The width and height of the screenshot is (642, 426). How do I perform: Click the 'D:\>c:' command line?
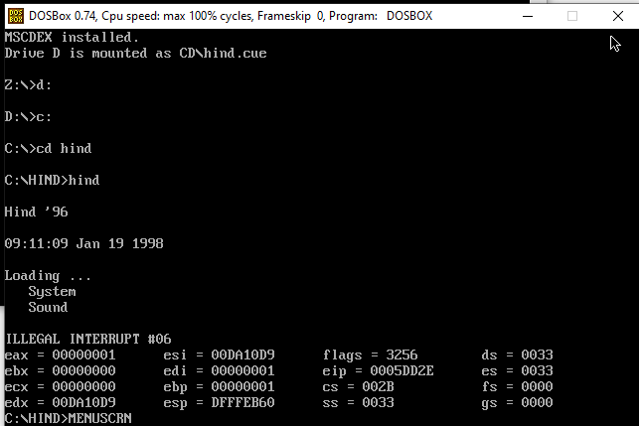pyautogui.click(x=28, y=116)
